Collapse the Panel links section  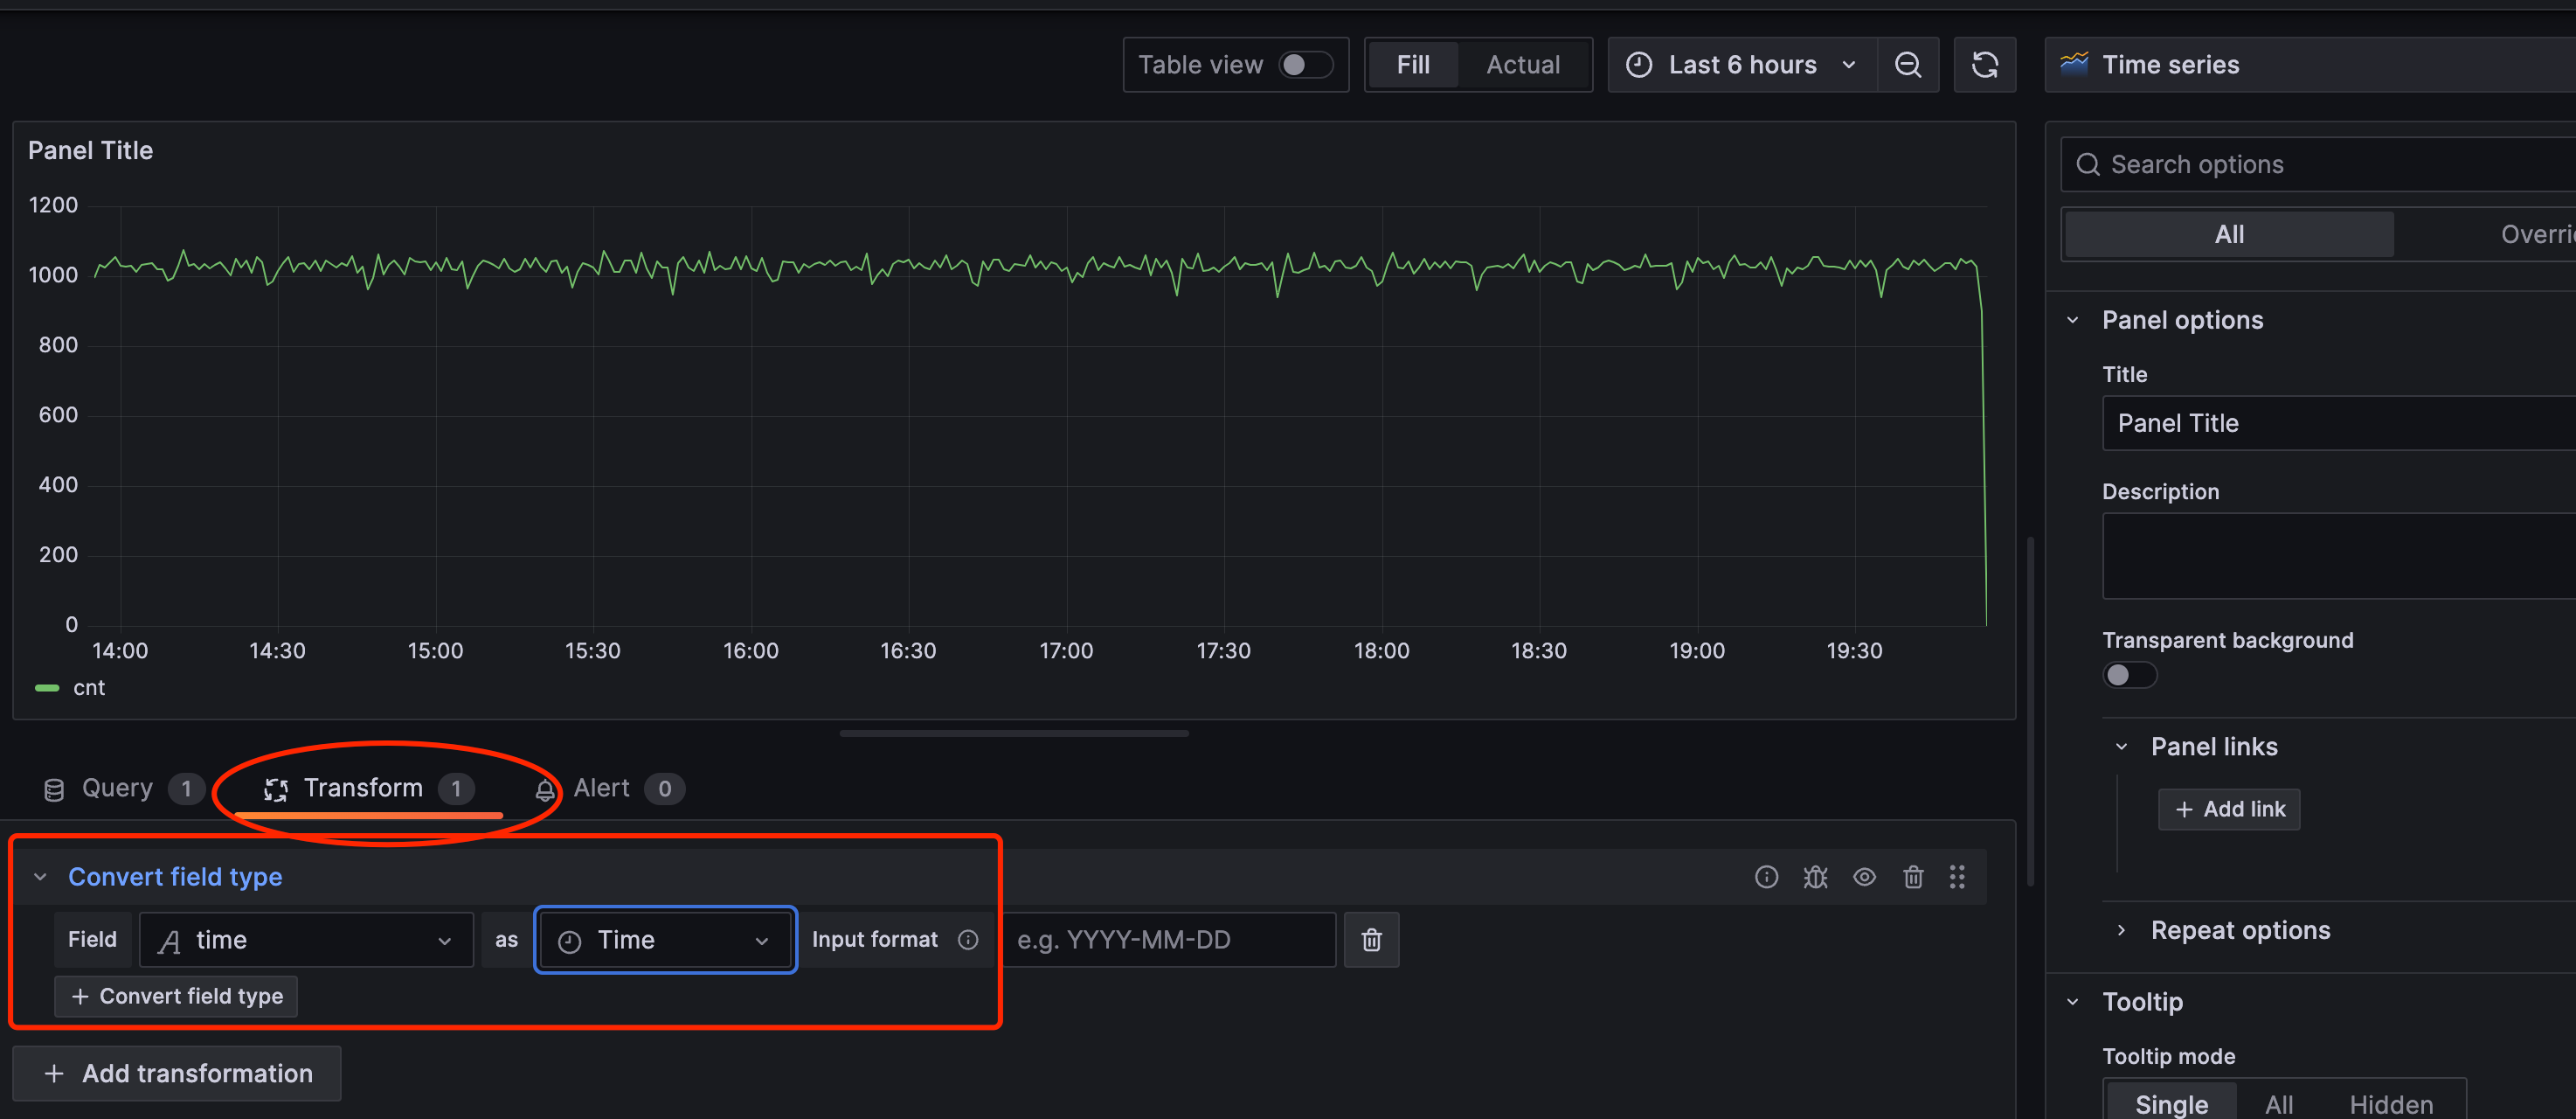coord(2121,747)
